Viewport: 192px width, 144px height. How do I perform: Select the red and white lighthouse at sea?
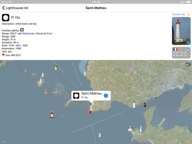point(52,114)
